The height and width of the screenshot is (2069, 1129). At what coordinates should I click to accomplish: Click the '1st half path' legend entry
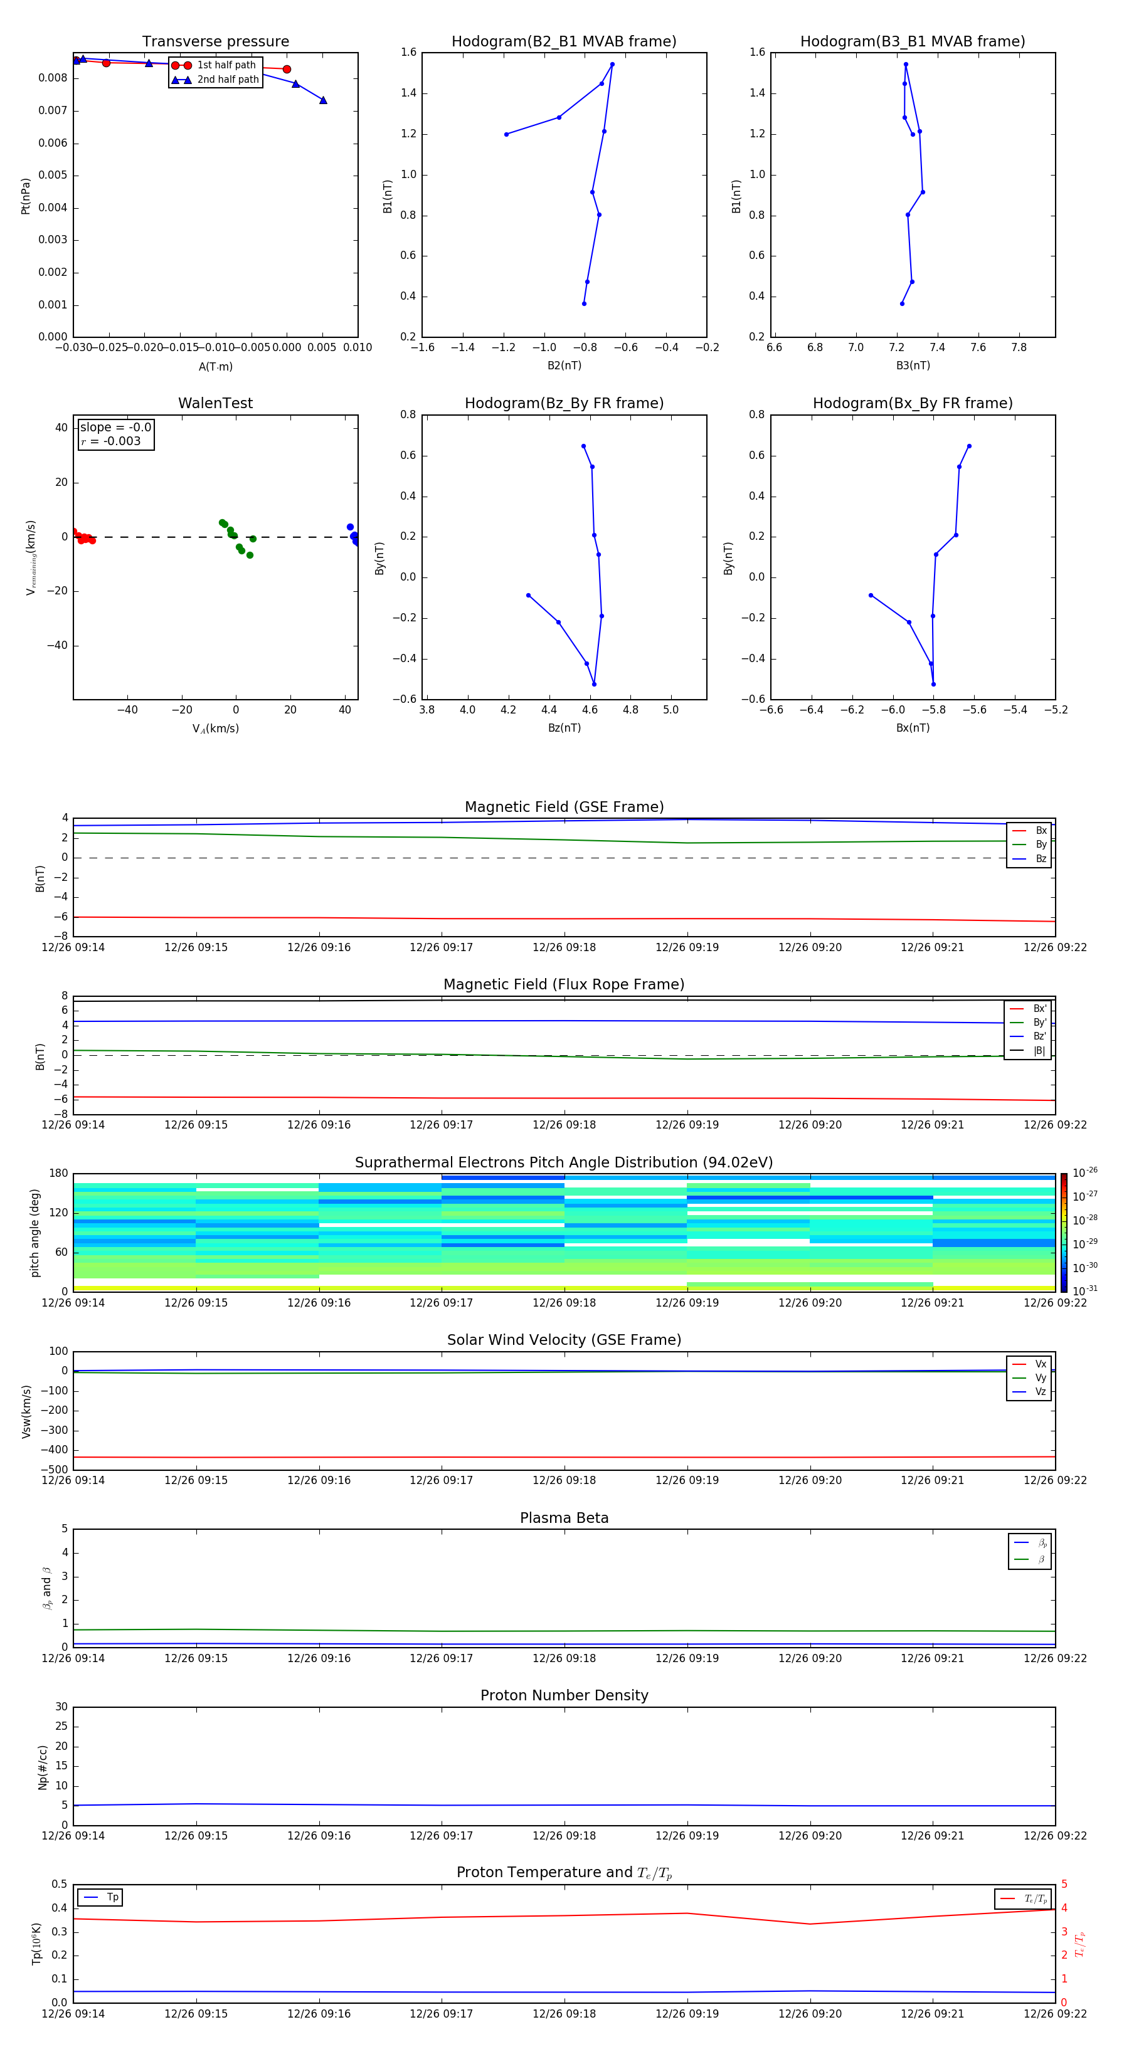pos(215,65)
